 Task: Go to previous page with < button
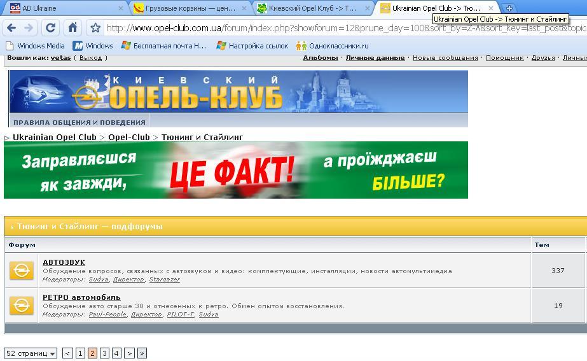point(67,353)
